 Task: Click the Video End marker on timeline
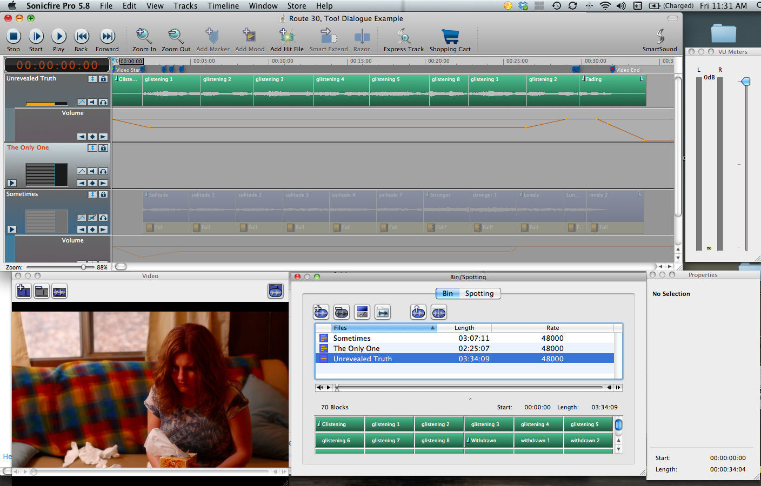point(612,69)
